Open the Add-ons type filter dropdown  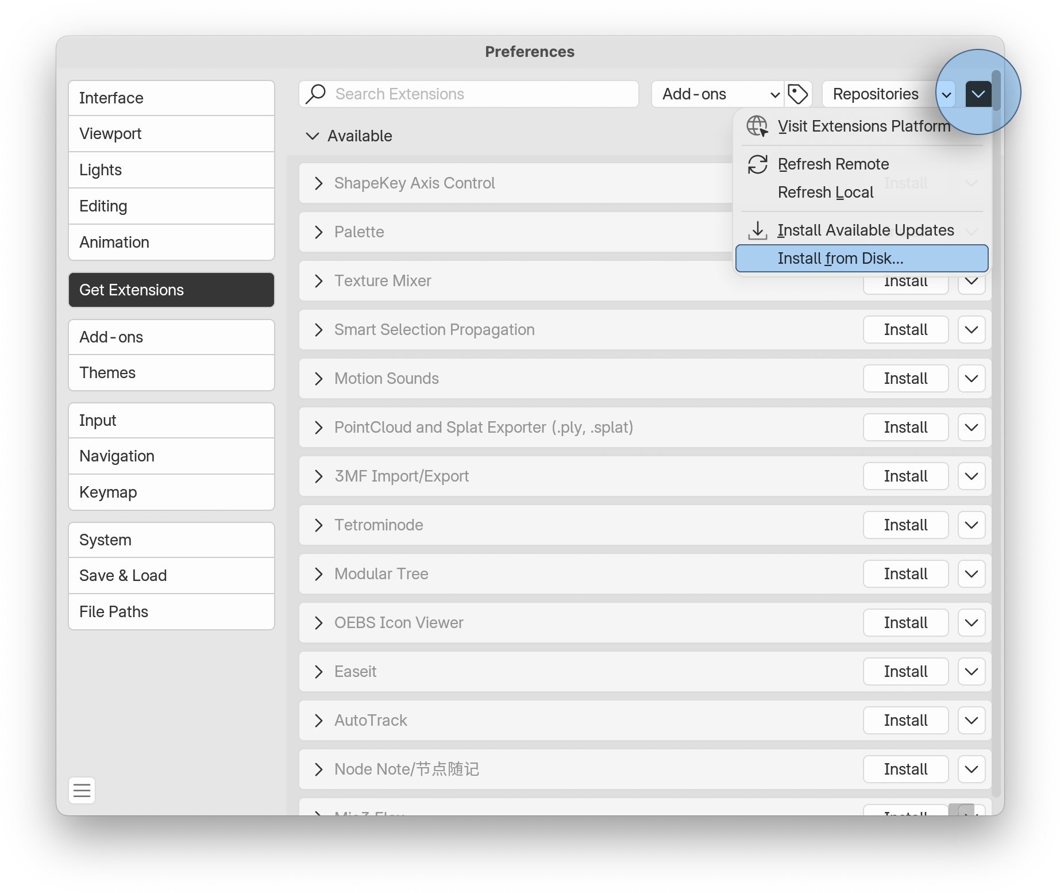tap(718, 94)
